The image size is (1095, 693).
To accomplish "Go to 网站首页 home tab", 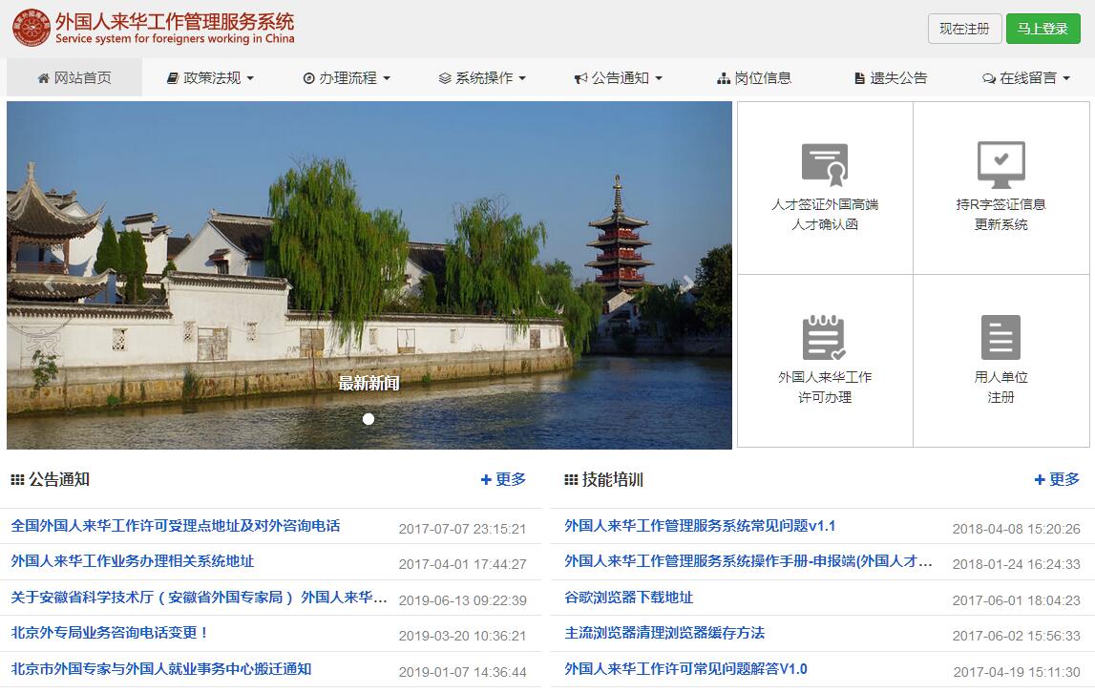I will (74, 78).
